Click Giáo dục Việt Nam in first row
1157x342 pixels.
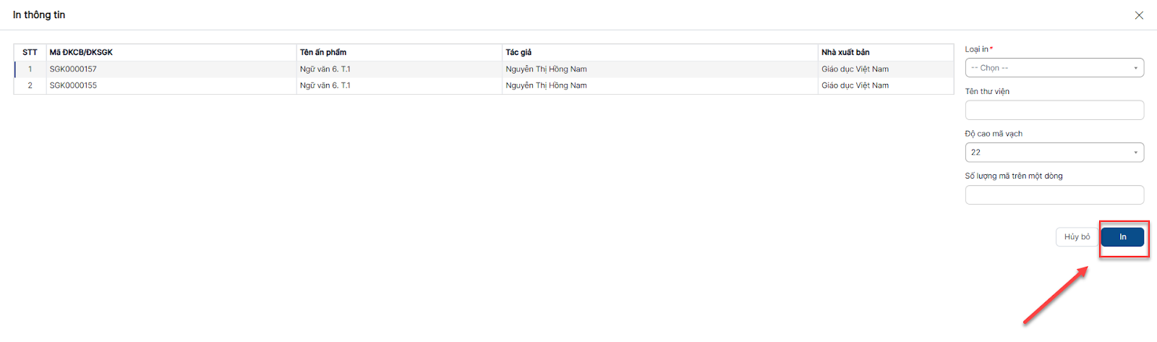855,69
